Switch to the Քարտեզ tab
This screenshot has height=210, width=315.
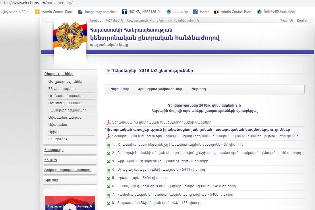(198, 89)
